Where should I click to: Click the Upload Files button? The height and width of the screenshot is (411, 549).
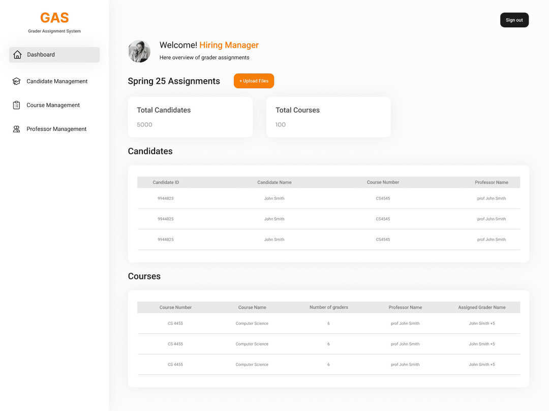pos(254,81)
